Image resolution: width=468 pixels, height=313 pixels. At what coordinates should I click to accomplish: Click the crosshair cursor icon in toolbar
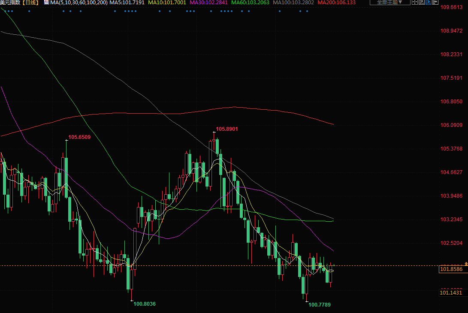pos(415,3)
